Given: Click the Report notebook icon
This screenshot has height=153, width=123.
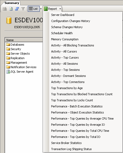Looking at the screenshot, I should coord(45,9).
